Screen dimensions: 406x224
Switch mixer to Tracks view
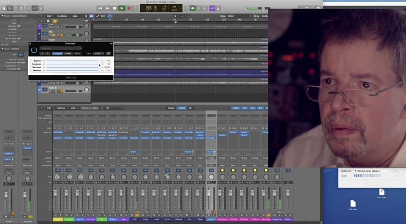tap(181, 108)
